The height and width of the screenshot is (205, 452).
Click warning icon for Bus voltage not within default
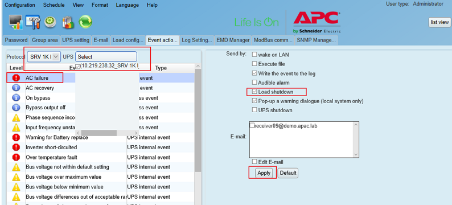[x=17, y=167]
